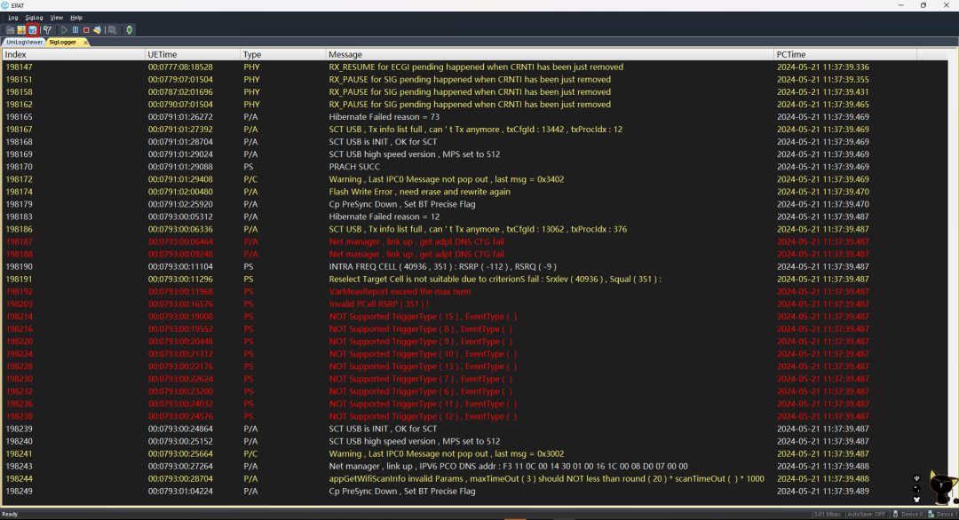Select the SigLogger tab
The image size is (959, 520).
click(x=63, y=43)
